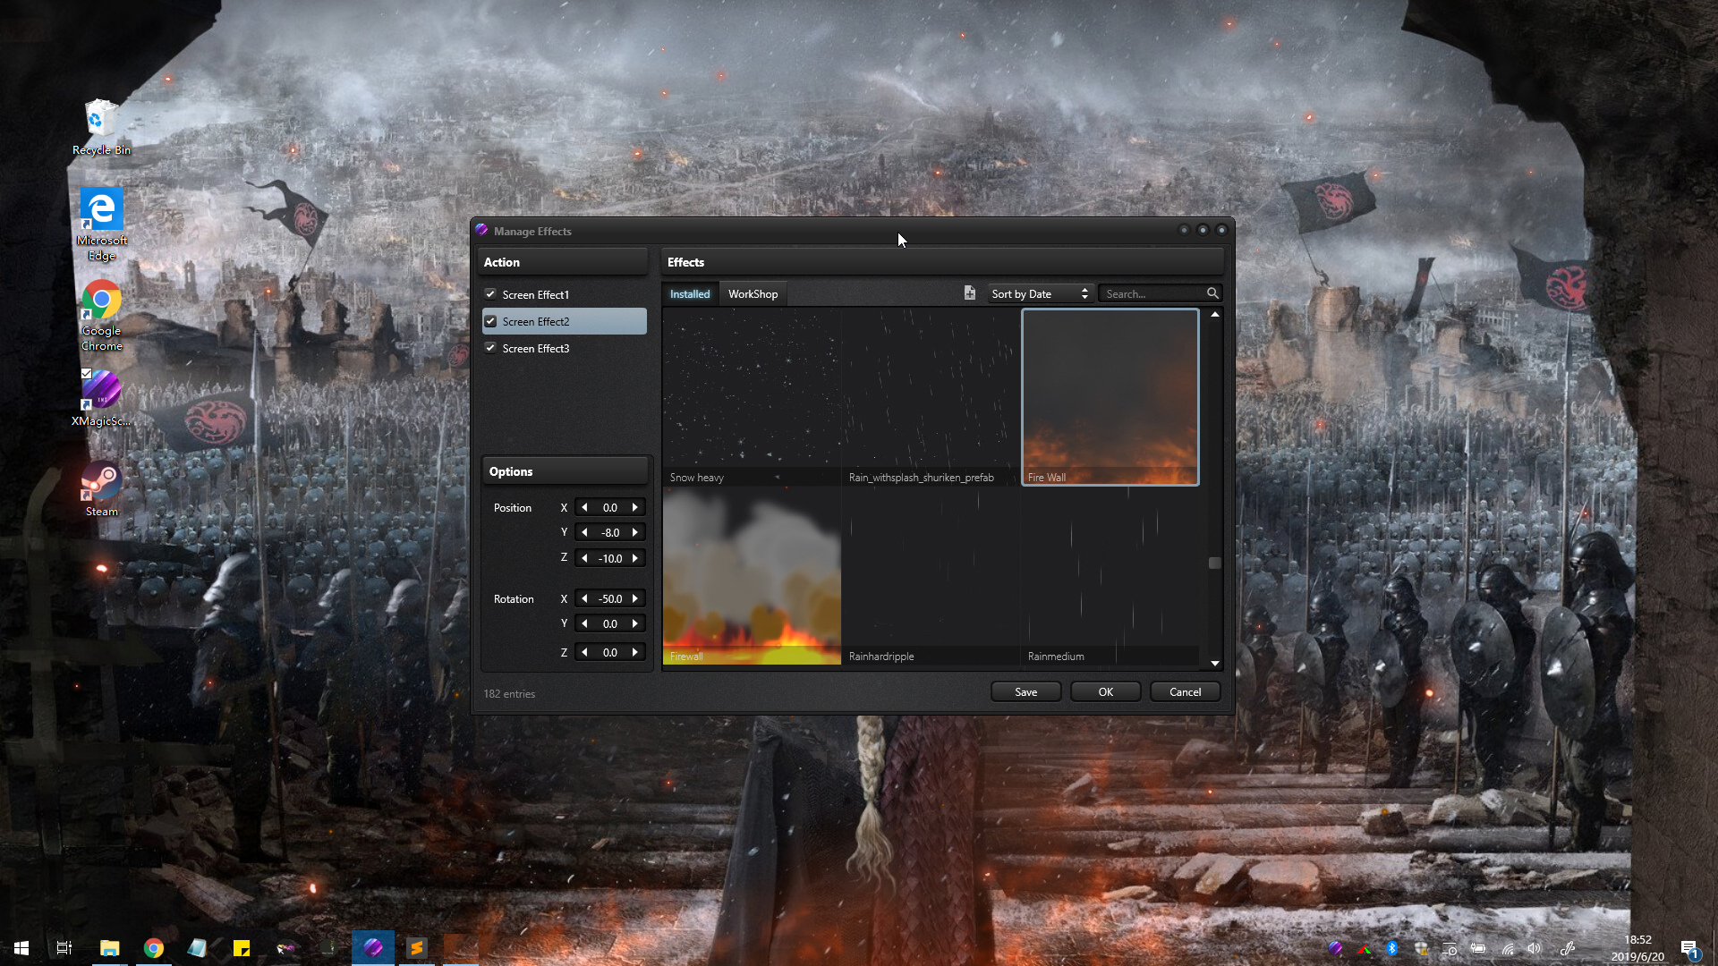
Task: Open the Notepad-style app on the taskbar
Action: coord(197,948)
